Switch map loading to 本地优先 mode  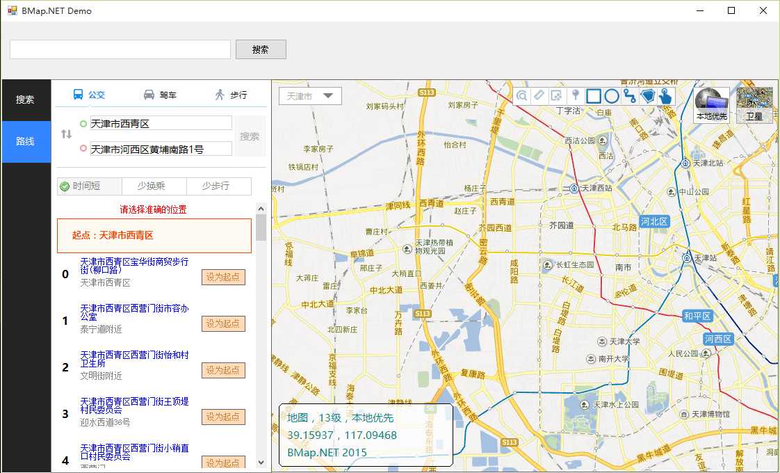[711, 104]
